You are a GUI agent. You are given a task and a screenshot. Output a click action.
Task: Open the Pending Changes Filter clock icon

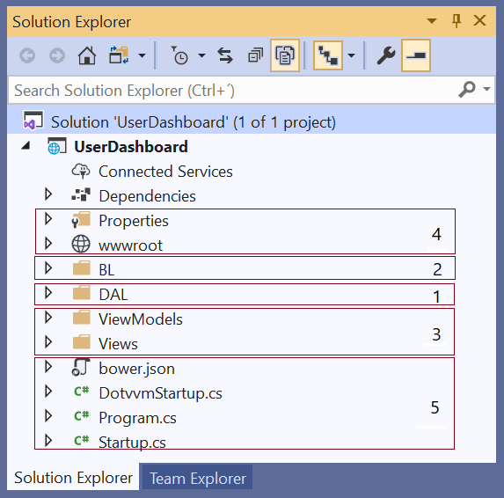click(179, 55)
